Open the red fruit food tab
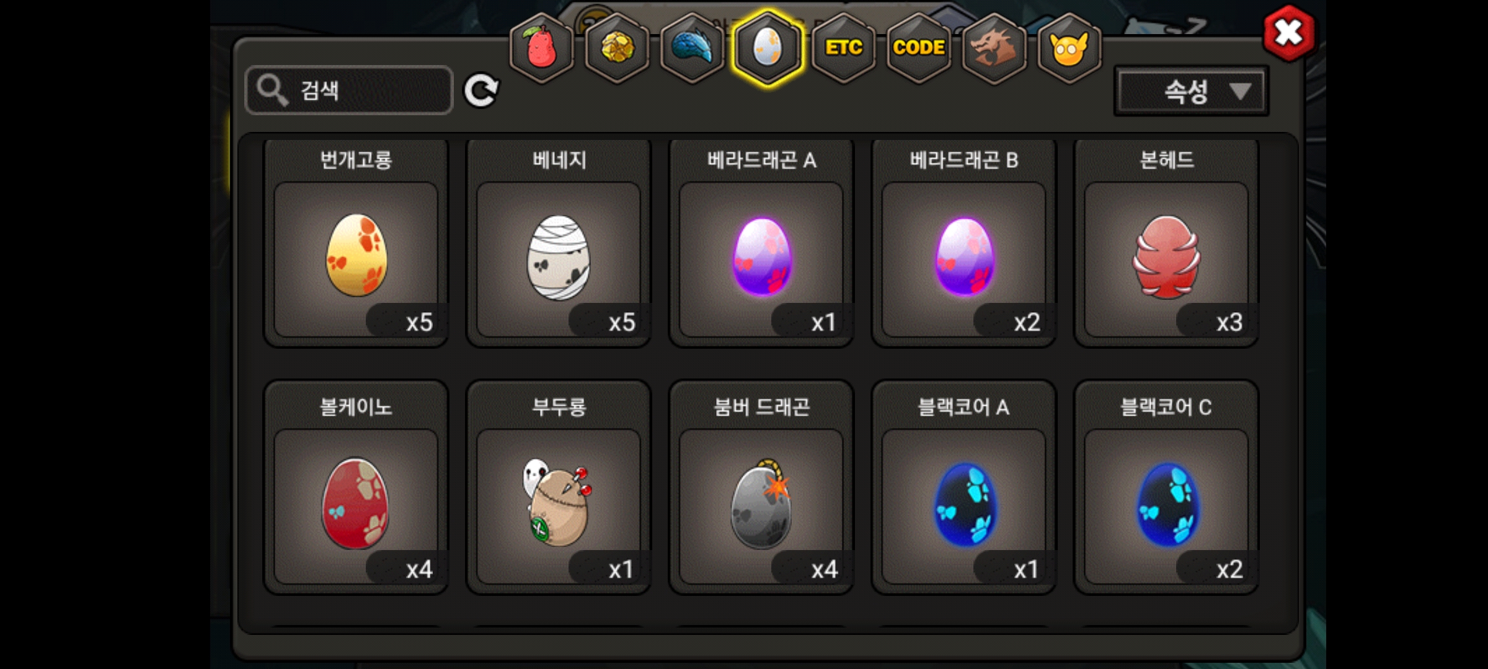The width and height of the screenshot is (1488, 669). [x=541, y=48]
